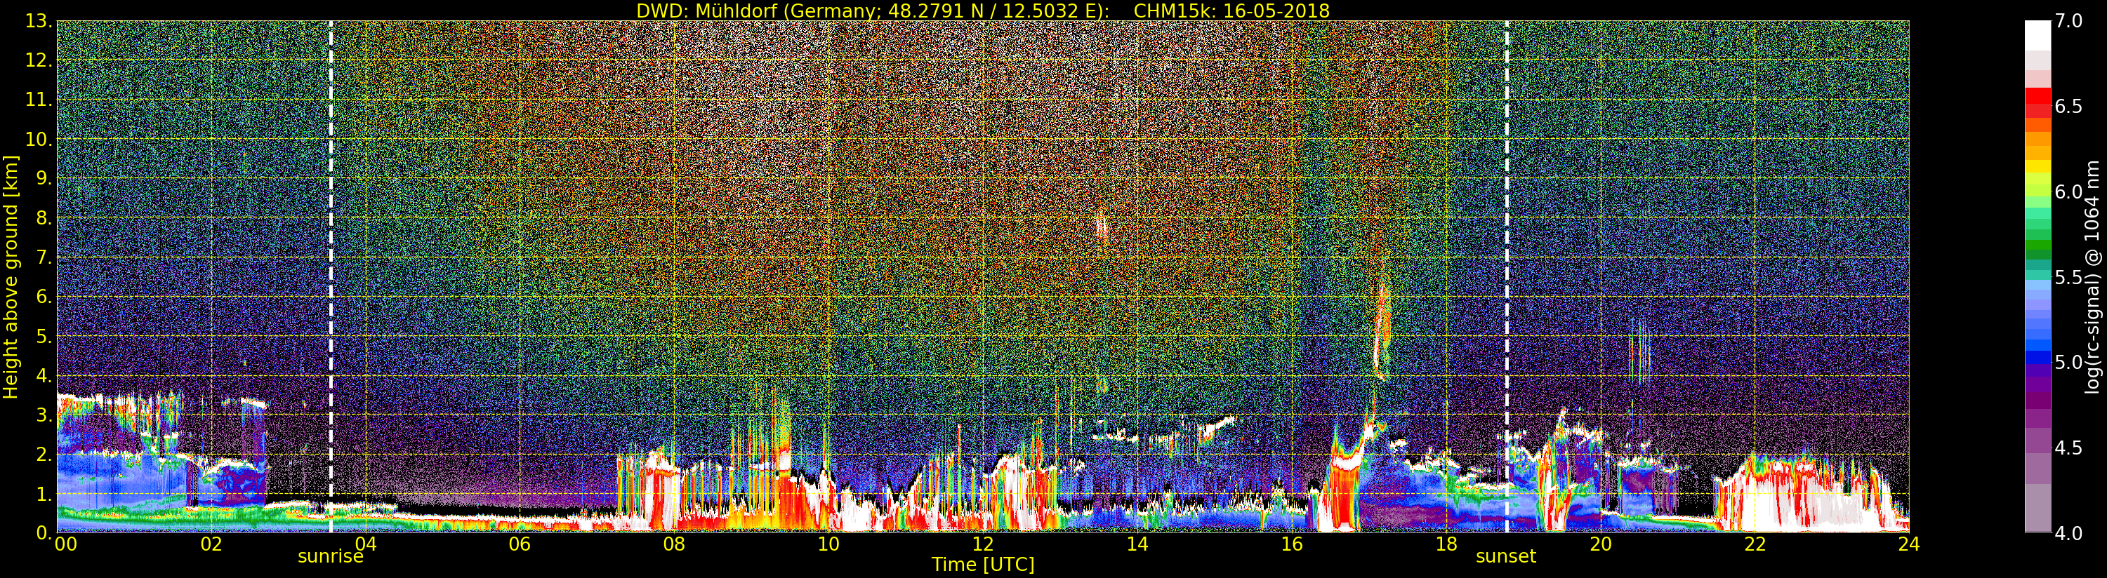Screen dimensions: 2107x578
Task: Click the '12.' height tick label
Action: (x=39, y=60)
